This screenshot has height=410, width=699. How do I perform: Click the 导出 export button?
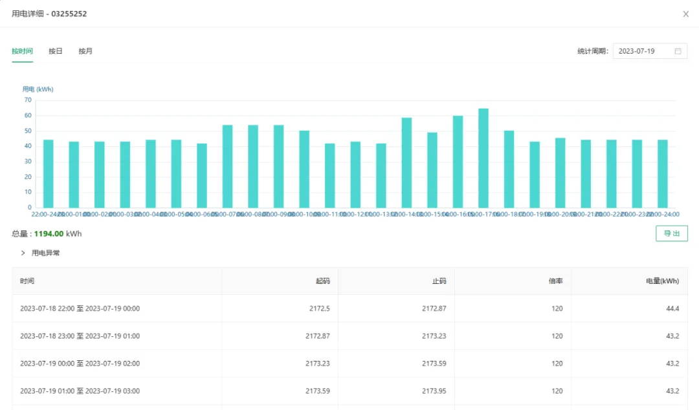tap(671, 233)
